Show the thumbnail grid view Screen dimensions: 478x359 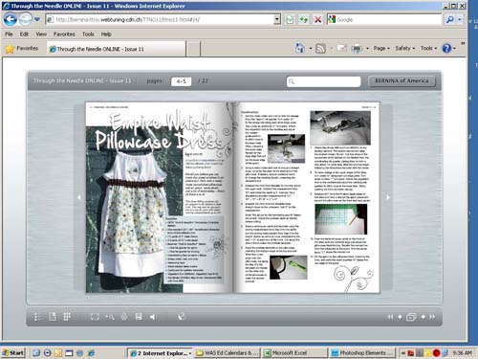(x=67, y=317)
